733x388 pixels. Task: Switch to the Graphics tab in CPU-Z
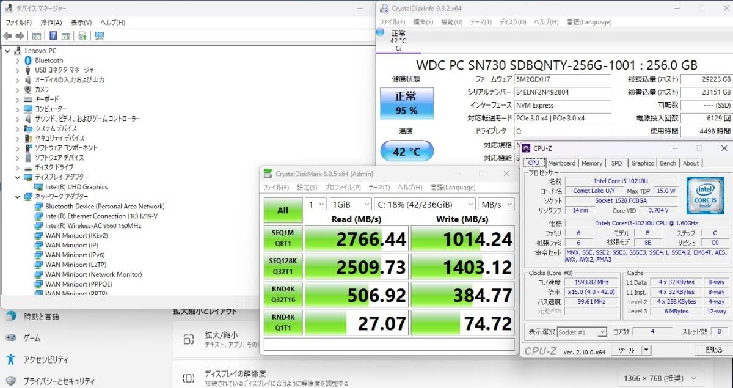[x=643, y=163]
